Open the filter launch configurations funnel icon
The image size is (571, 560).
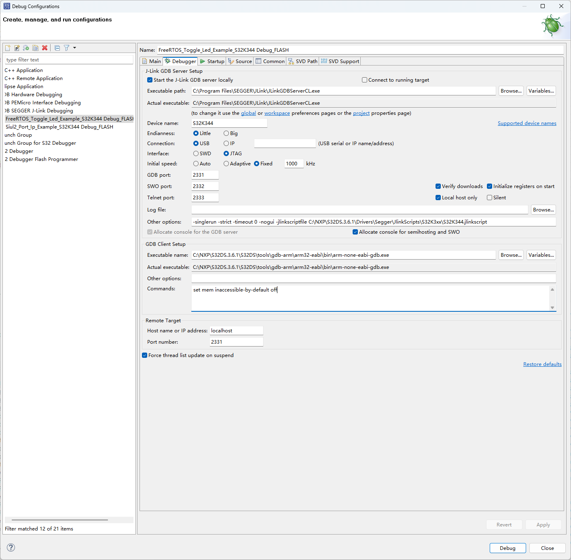[x=67, y=48]
